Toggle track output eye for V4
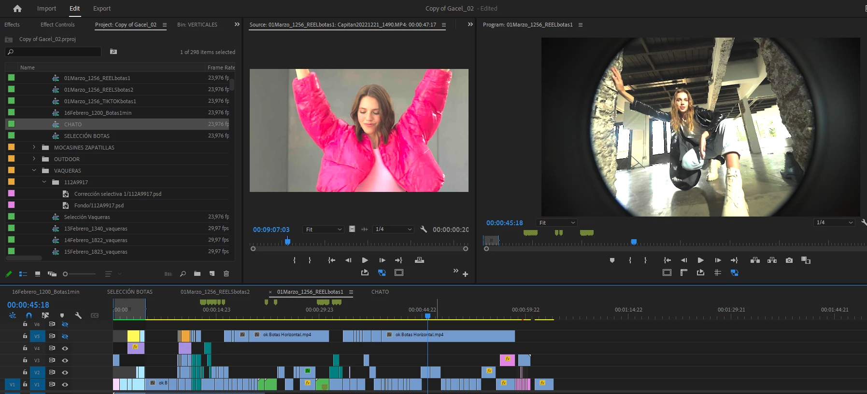The width and height of the screenshot is (867, 394). pyautogui.click(x=65, y=348)
